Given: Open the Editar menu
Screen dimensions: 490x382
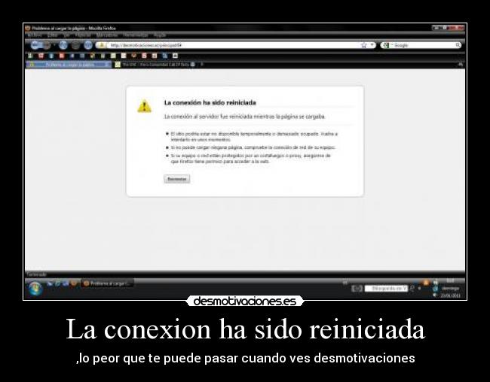Looking at the screenshot, I should point(53,35).
